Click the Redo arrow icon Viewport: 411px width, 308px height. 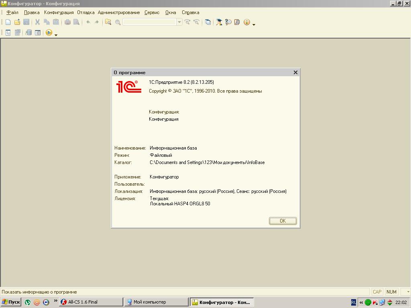97,22
